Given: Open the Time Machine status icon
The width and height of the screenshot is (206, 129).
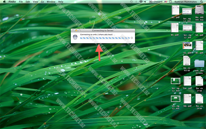Looking at the screenshot, I should pos(131,2).
